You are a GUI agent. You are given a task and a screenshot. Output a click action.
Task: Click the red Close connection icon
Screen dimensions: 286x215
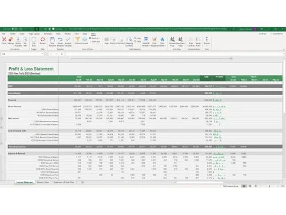click(4, 40)
